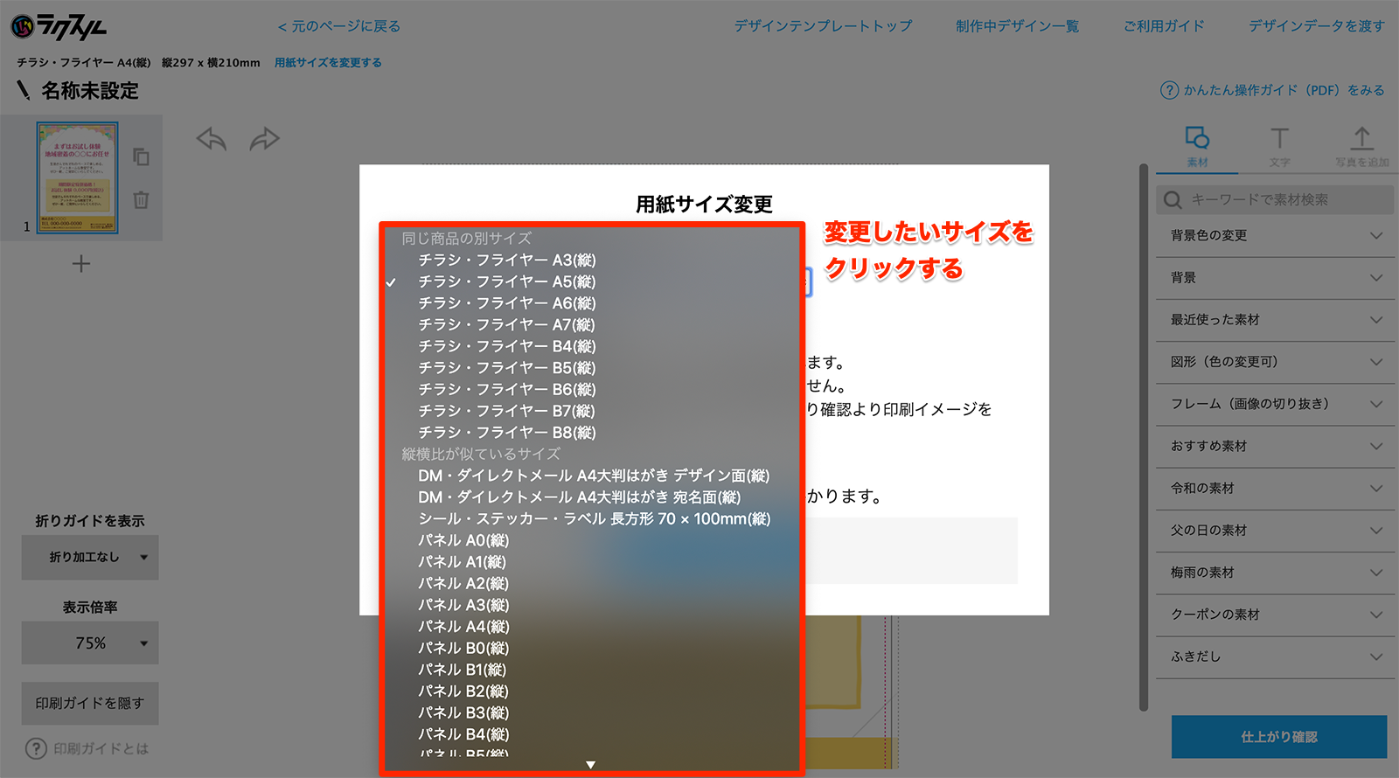This screenshot has width=1399, height=778.
Task: Click help icon beside かんたん操作ガイド
Action: (x=1169, y=90)
